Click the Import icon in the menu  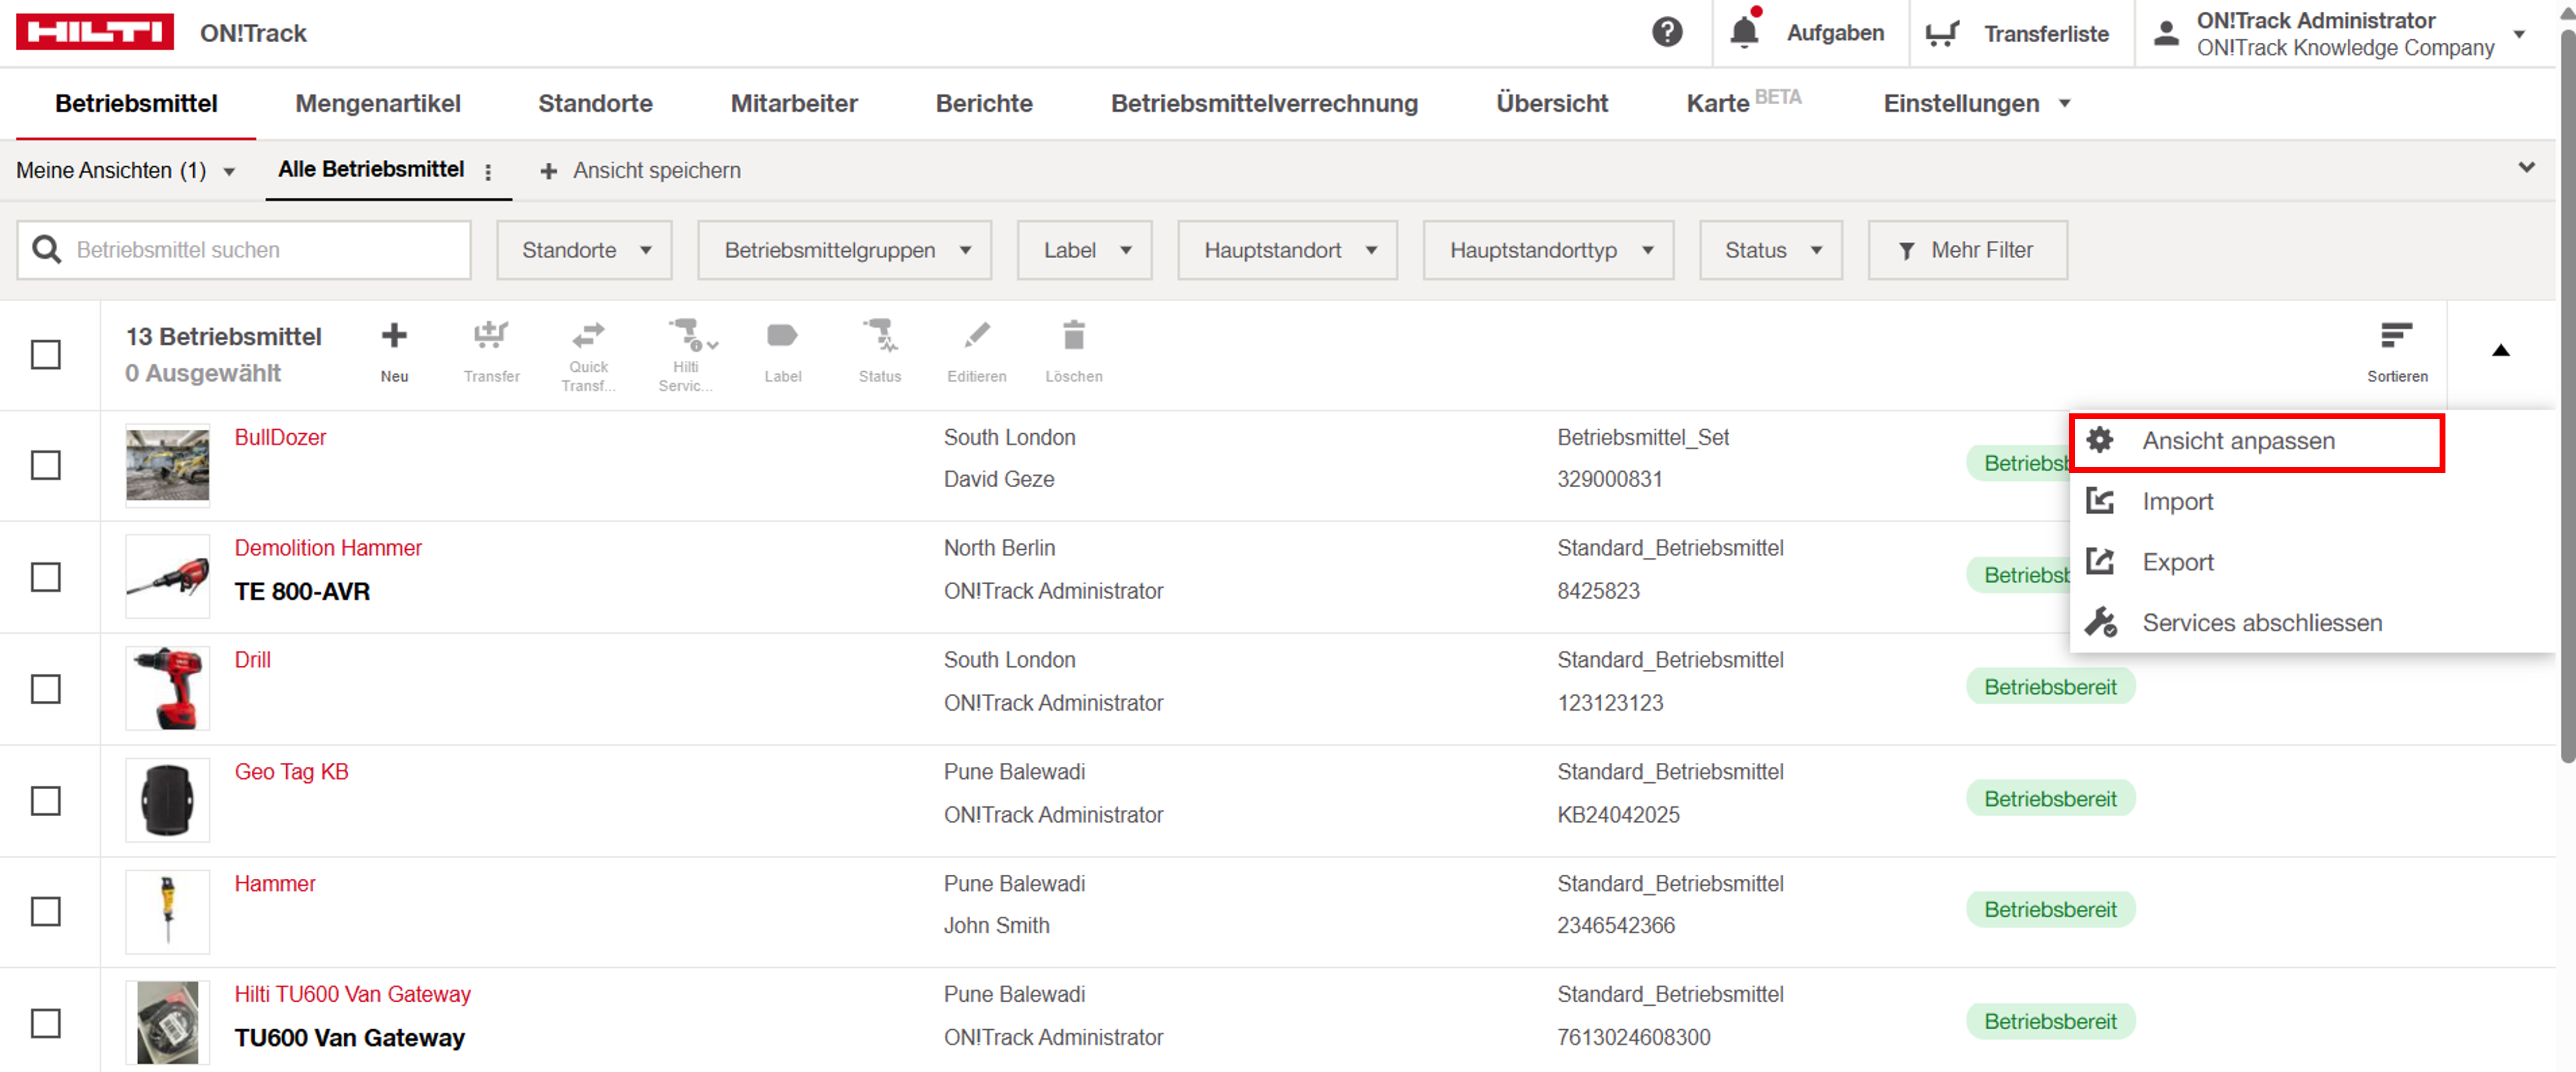coord(2100,501)
